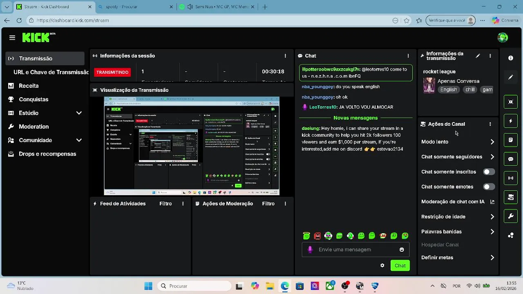This screenshot has width=523, height=294.
Task: Focus the Envie uma mensagem input field
Action: click(355, 249)
